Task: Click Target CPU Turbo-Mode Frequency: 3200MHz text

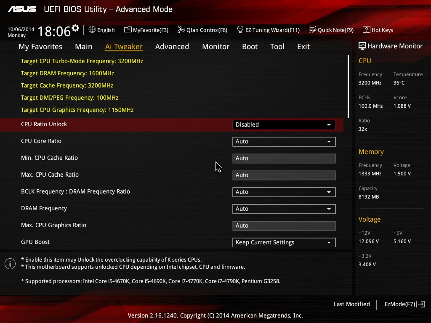Action: 82,61
